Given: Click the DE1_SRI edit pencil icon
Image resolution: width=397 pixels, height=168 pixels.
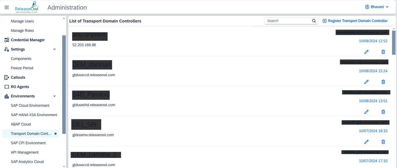Looking at the screenshot, I should [x=367, y=142].
